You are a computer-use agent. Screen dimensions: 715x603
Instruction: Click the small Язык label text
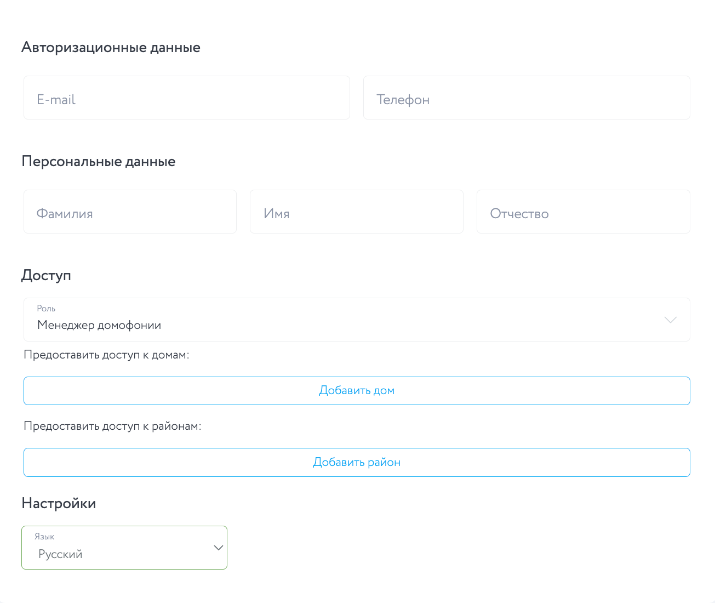pos(44,537)
